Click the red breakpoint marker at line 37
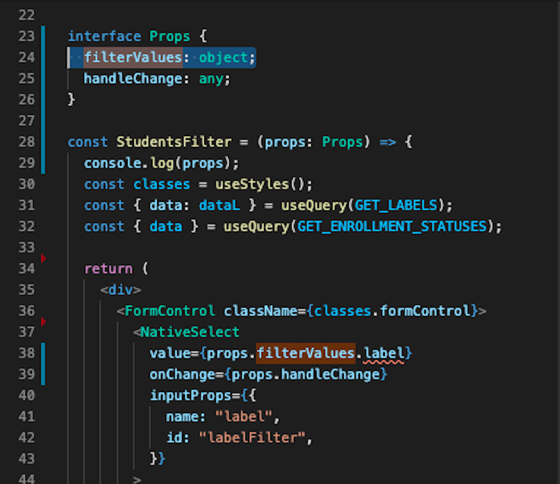 [43, 322]
